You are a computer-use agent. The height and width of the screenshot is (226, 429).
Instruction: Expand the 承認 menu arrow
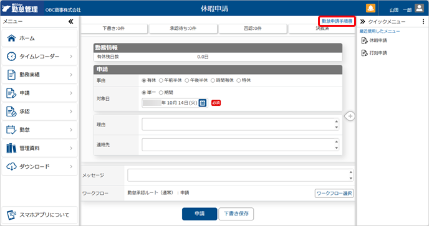coord(71,111)
